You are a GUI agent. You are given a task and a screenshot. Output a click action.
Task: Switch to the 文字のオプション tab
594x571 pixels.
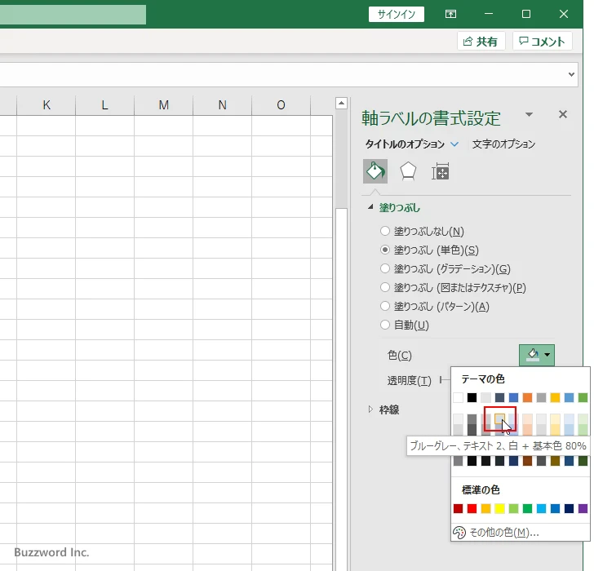pyautogui.click(x=503, y=144)
